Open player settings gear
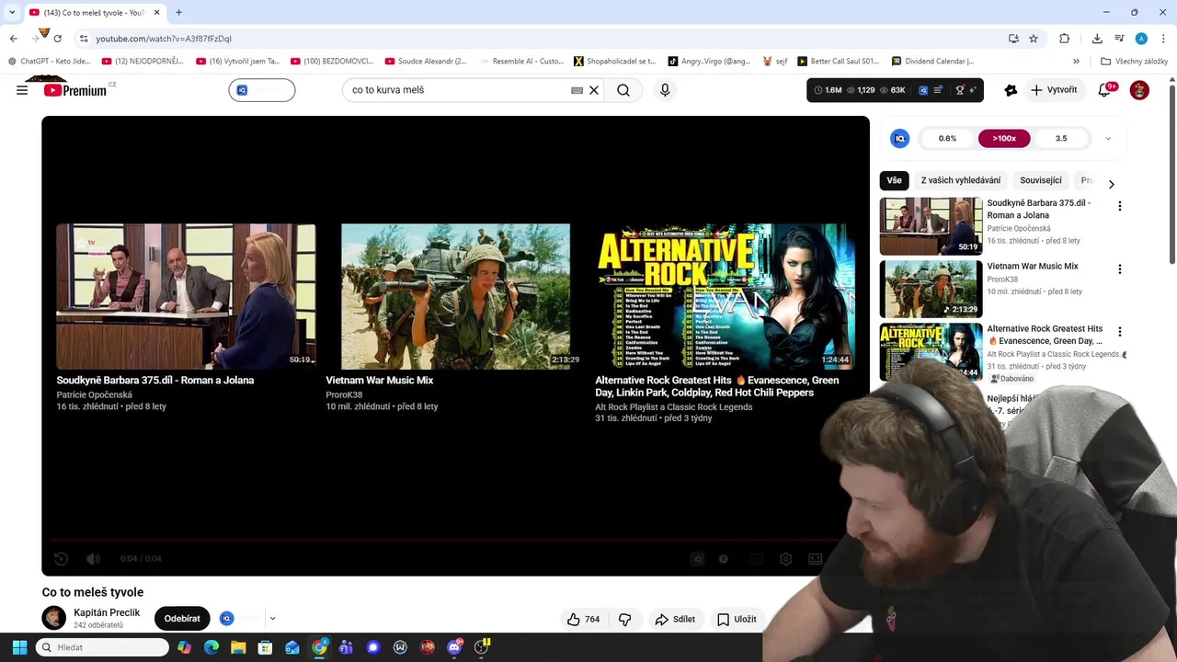This screenshot has width=1177, height=662. 785,558
